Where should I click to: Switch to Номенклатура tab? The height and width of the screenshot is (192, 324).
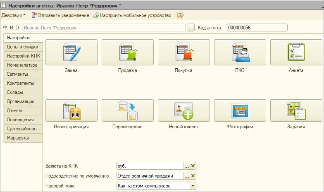click(23, 65)
